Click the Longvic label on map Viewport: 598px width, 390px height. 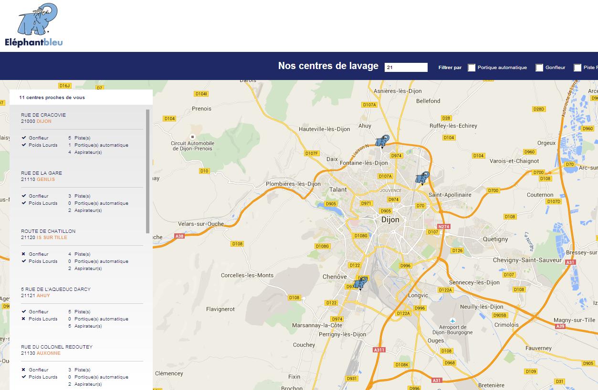coord(418,295)
